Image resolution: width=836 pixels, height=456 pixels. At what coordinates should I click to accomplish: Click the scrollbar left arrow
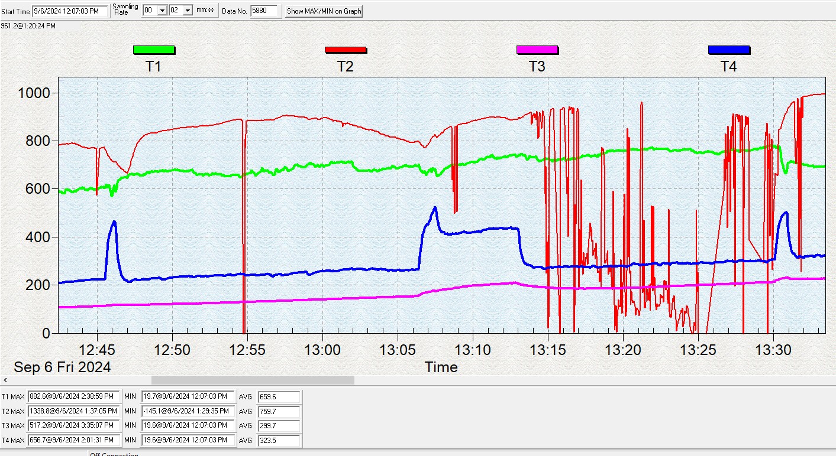click(5, 380)
